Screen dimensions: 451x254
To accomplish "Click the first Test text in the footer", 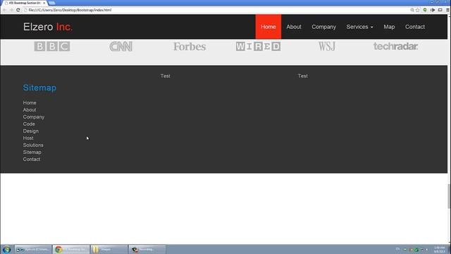I will [x=166, y=76].
